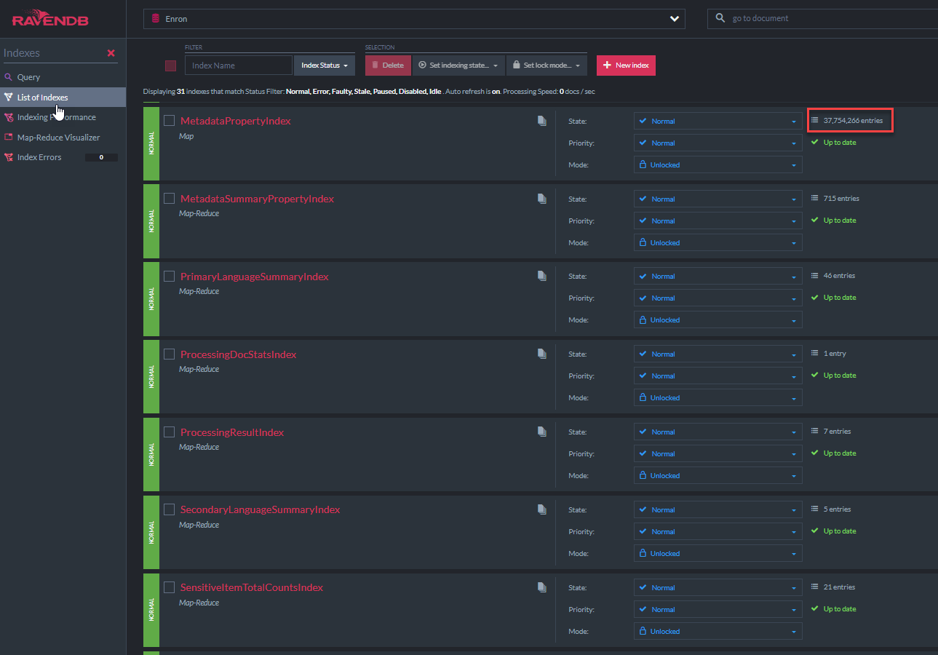Click the New index button
Image resolution: width=938 pixels, height=655 pixels.
coord(626,65)
